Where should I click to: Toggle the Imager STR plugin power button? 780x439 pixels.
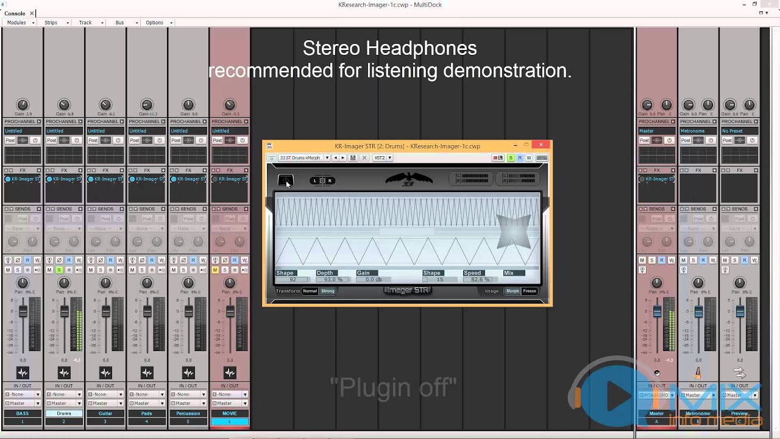[285, 180]
